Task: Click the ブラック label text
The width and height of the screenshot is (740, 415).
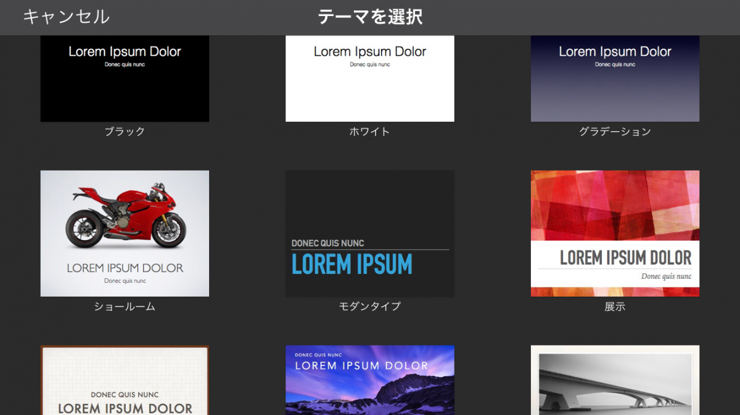Action: tap(125, 131)
